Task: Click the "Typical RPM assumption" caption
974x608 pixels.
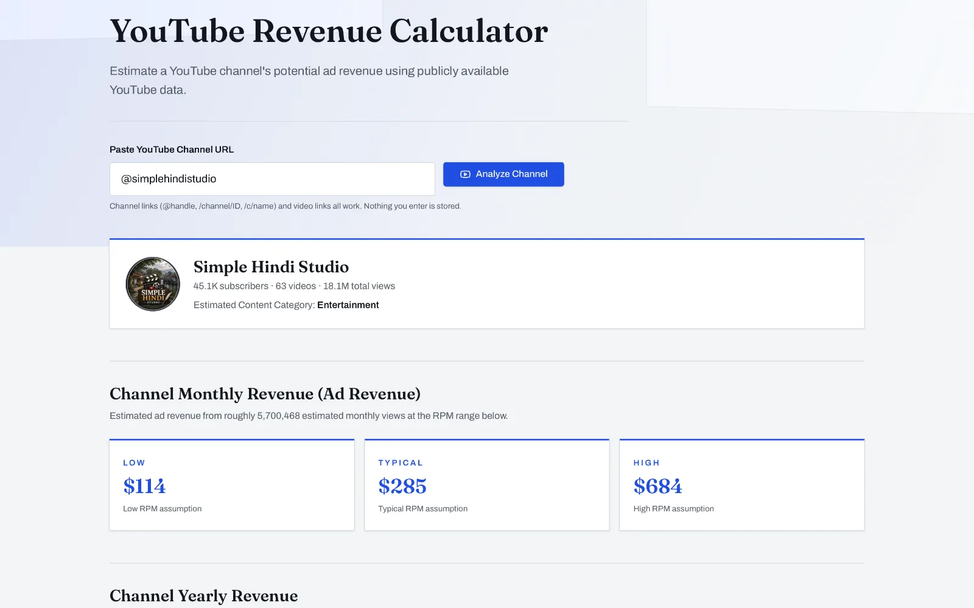Action: [x=423, y=509]
